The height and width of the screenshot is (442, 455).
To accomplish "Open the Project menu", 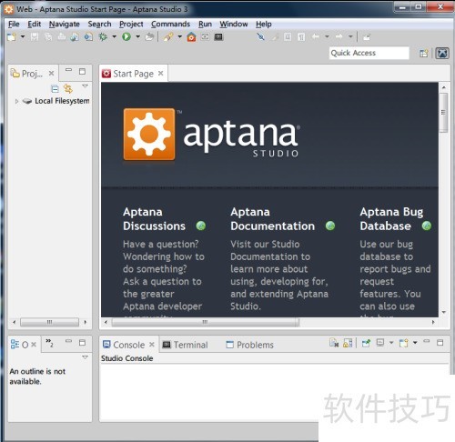I will point(131,24).
